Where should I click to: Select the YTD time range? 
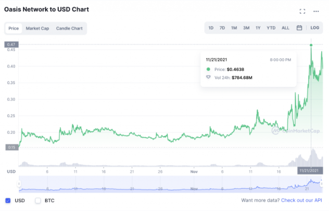[271, 28]
